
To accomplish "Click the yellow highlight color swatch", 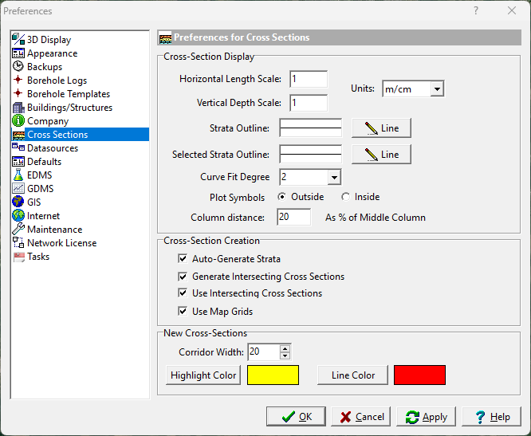I will pyautogui.click(x=273, y=375).
